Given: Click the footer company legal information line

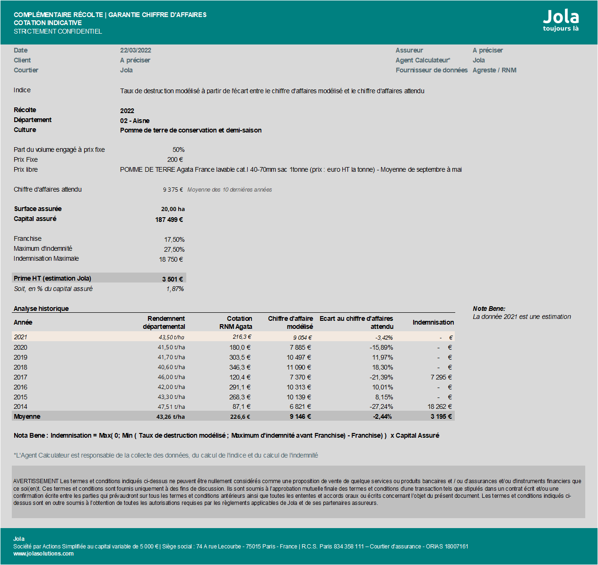Looking at the screenshot, I should coord(241,546).
